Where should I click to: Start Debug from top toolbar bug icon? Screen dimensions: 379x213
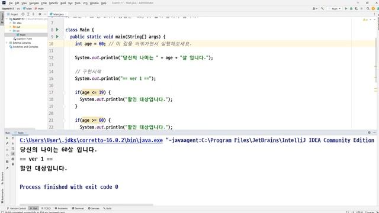point(351,8)
